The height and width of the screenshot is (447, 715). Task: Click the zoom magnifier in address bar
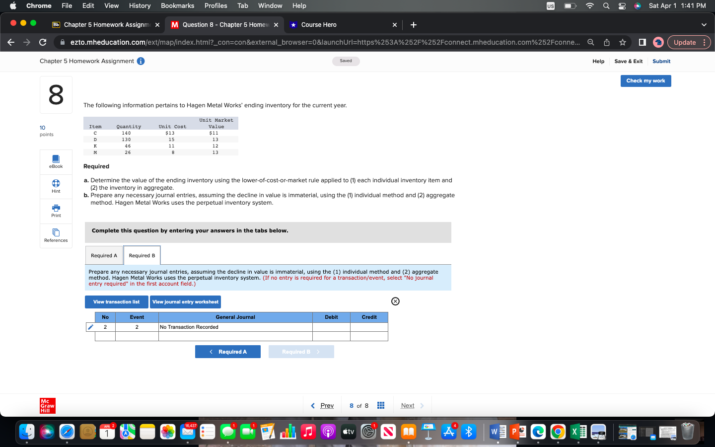click(x=590, y=42)
